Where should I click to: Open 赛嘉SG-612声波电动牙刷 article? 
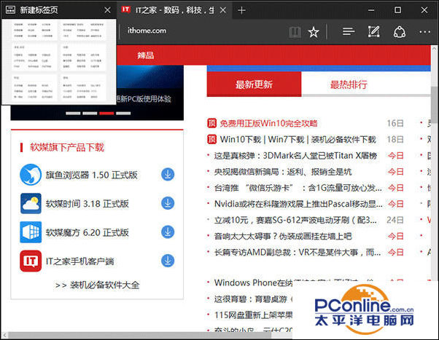[x=295, y=220]
